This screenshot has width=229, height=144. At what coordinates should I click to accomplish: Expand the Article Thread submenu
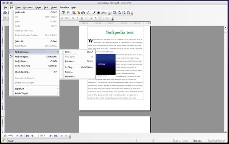point(34,93)
